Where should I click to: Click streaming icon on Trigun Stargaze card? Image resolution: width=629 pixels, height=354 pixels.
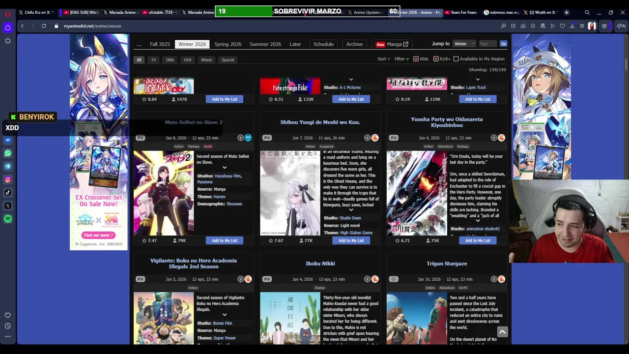[x=501, y=279]
